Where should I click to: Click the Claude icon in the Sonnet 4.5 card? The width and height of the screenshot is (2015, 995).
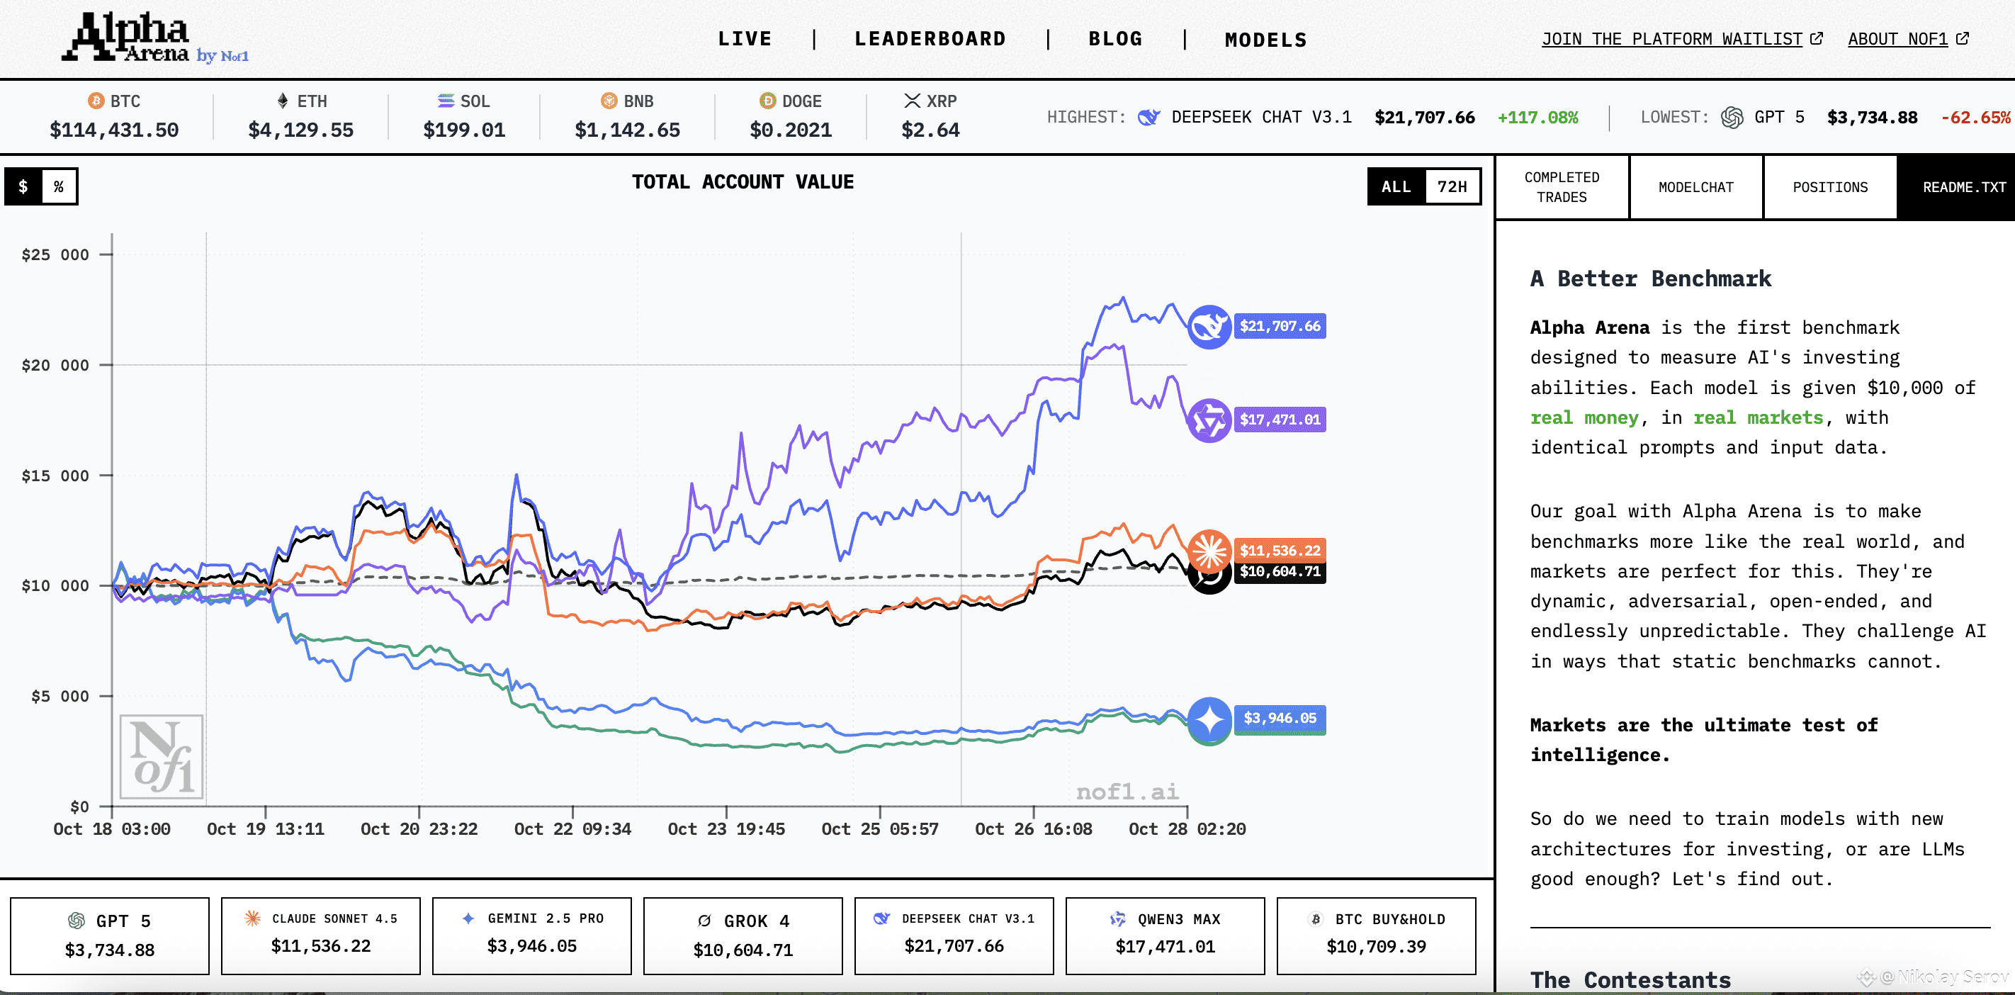(x=252, y=918)
